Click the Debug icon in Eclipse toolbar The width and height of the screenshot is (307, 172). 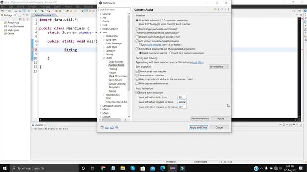tap(29, 11)
